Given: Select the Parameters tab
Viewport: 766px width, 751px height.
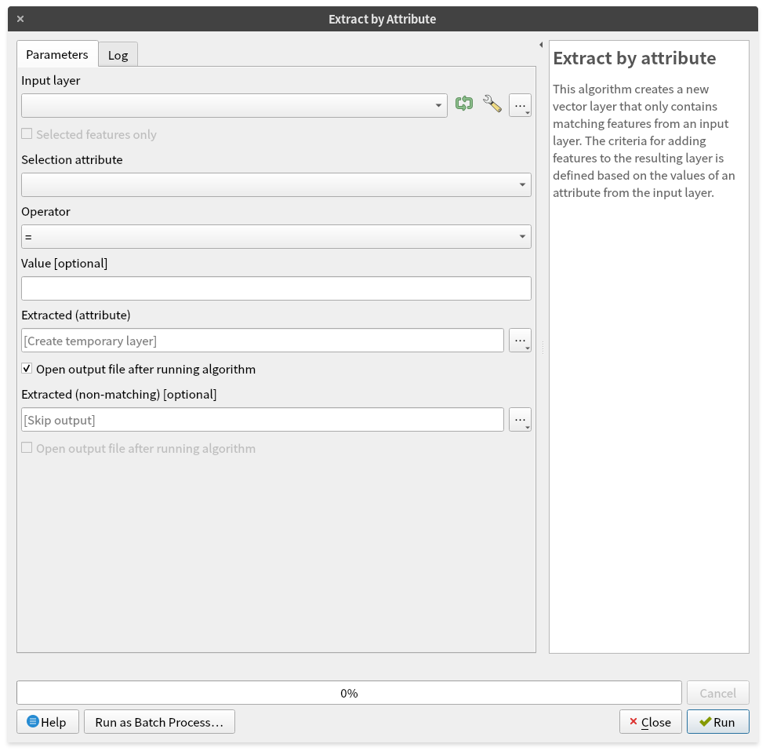Looking at the screenshot, I should click(x=57, y=54).
